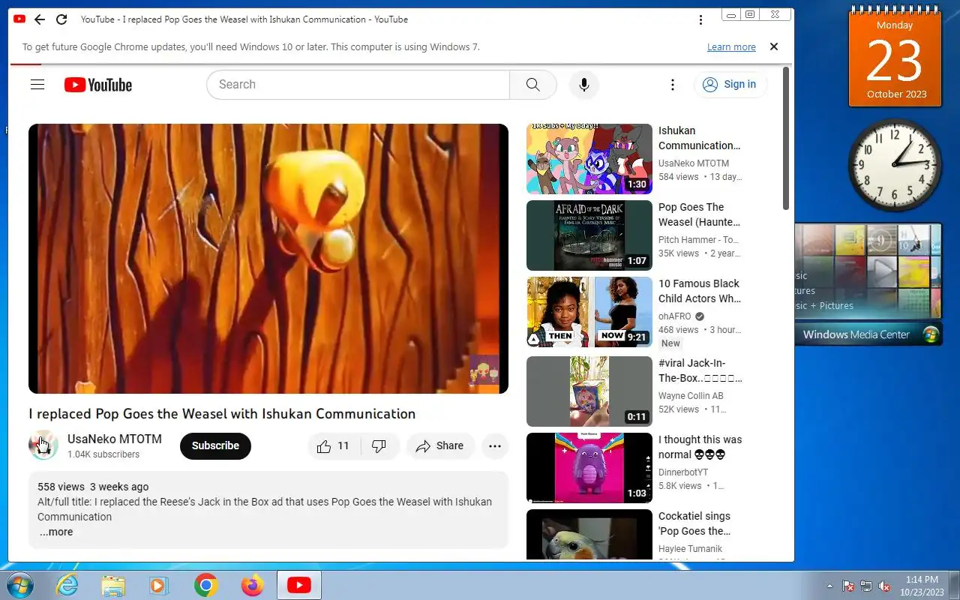Click 'Wayne Collin AB' channel name
The width and height of the screenshot is (960, 600).
[691, 396]
